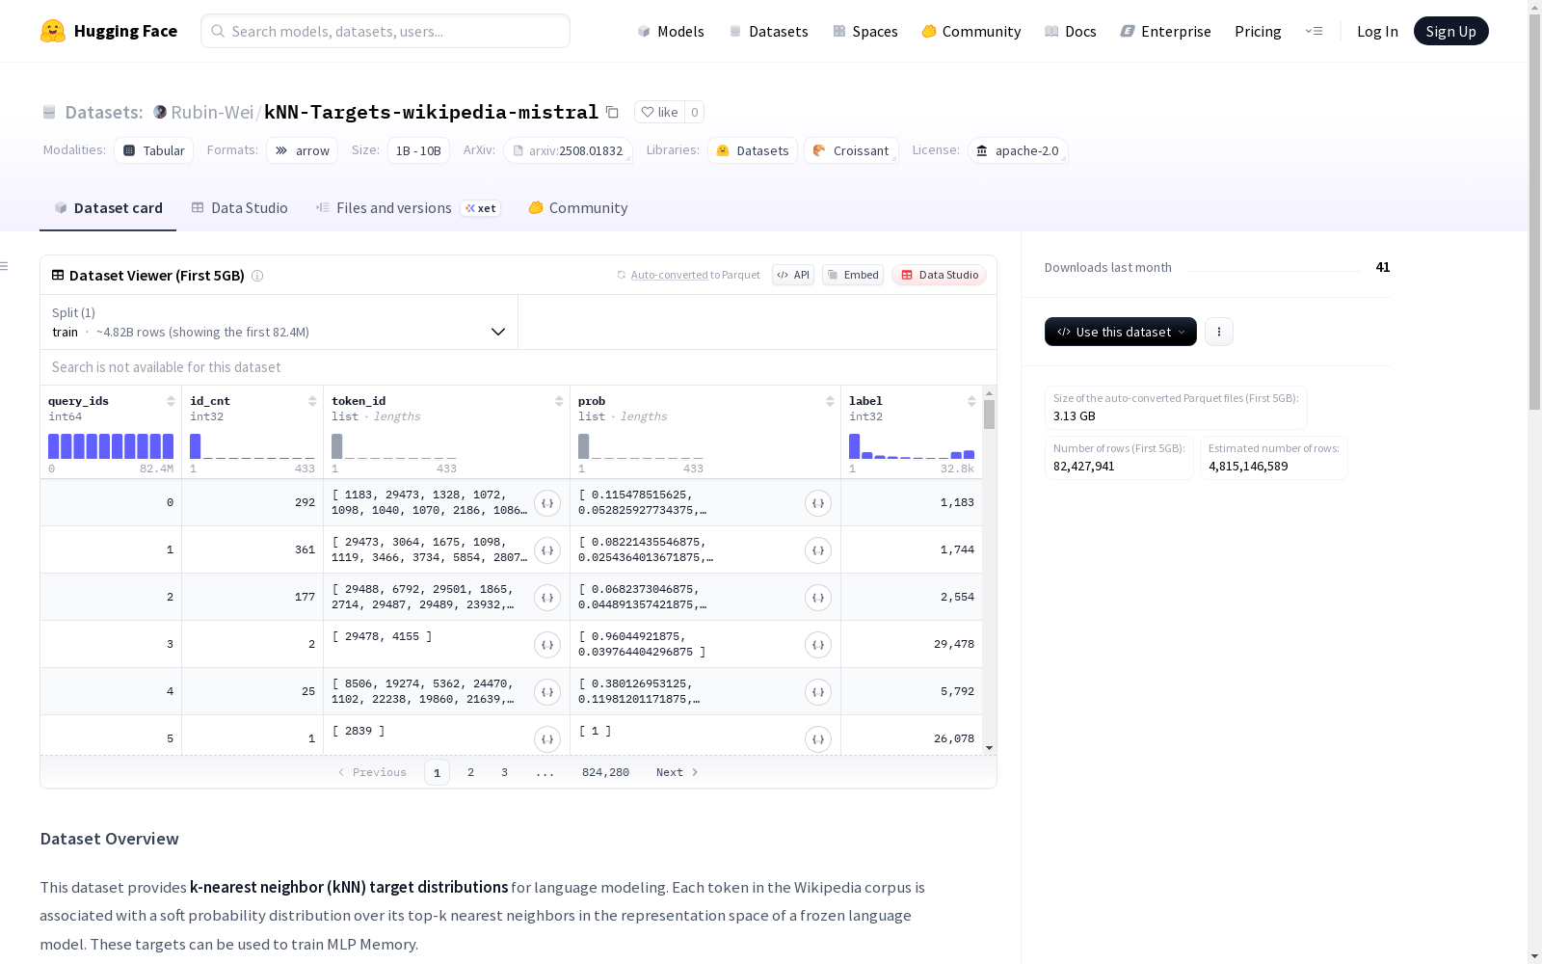The image size is (1542, 964).
Task: Toggle the left sidebar table of contents
Action: (x=5, y=266)
